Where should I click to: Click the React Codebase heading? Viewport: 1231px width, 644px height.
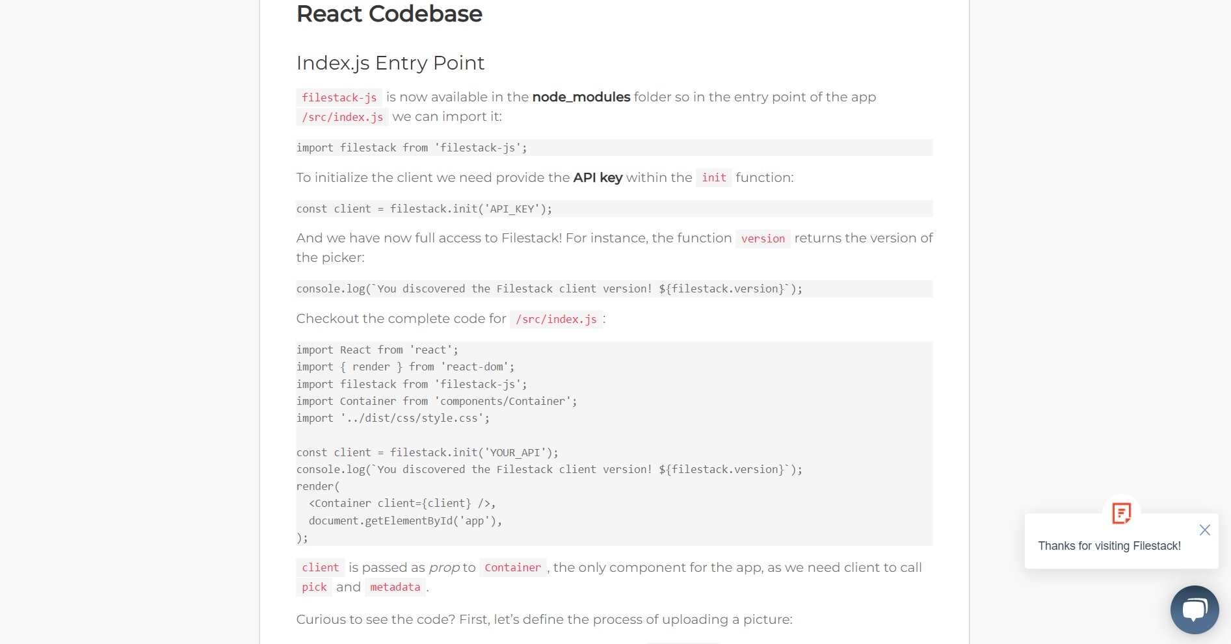pyautogui.click(x=388, y=14)
